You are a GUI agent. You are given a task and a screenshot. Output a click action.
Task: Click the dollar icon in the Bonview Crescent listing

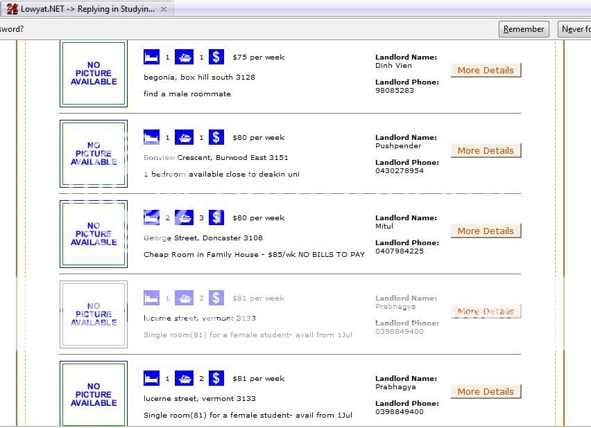pos(216,137)
